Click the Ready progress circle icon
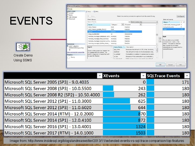 [x=69, y=58]
